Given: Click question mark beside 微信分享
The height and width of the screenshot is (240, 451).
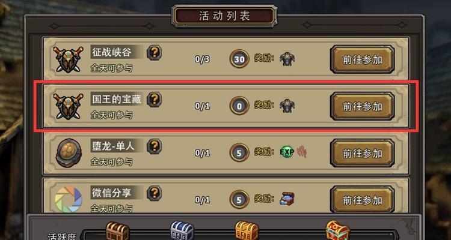Looking at the screenshot, I should coord(155,193).
